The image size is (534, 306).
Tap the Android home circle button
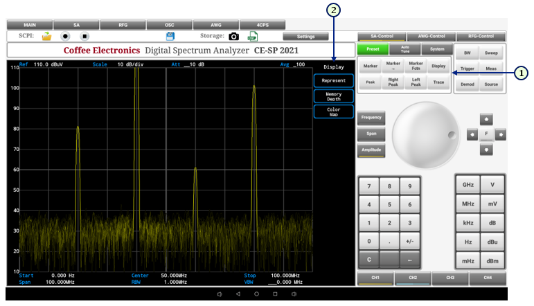pos(256,294)
